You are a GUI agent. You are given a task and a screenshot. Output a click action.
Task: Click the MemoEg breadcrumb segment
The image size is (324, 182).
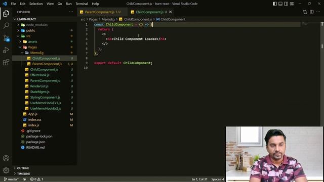pyautogui.click(x=108, y=19)
